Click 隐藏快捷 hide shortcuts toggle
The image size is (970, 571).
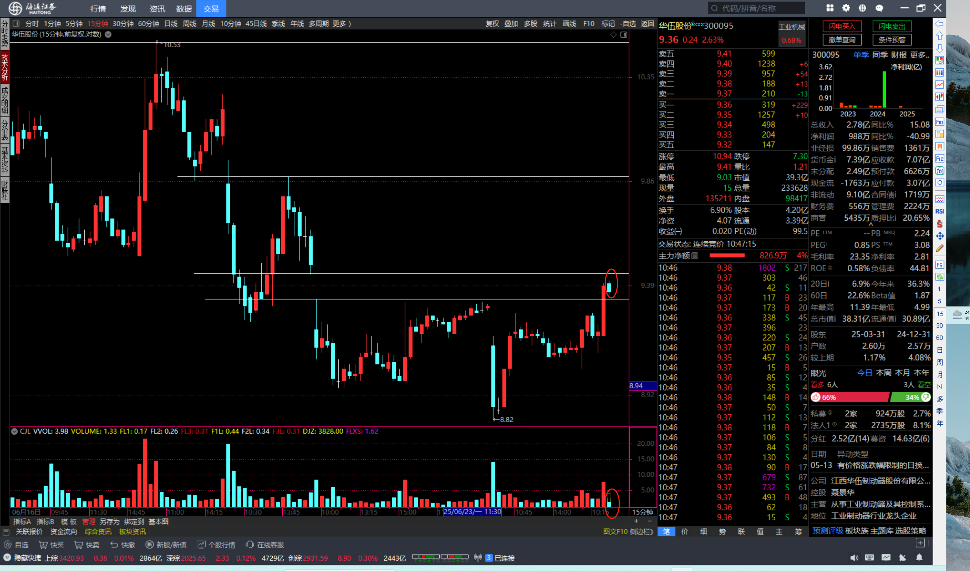point(22,558)
